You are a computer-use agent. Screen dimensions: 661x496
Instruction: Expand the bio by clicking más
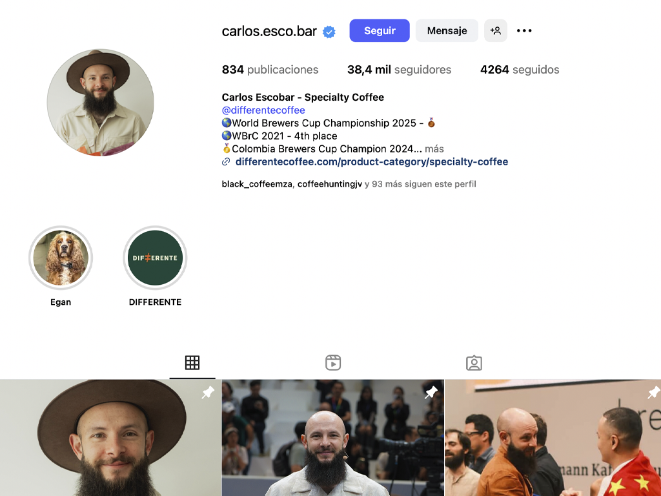pos(434,149)
